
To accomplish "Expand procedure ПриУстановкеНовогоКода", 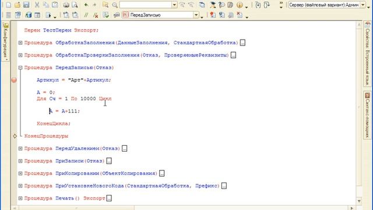I will click(20, 186).
